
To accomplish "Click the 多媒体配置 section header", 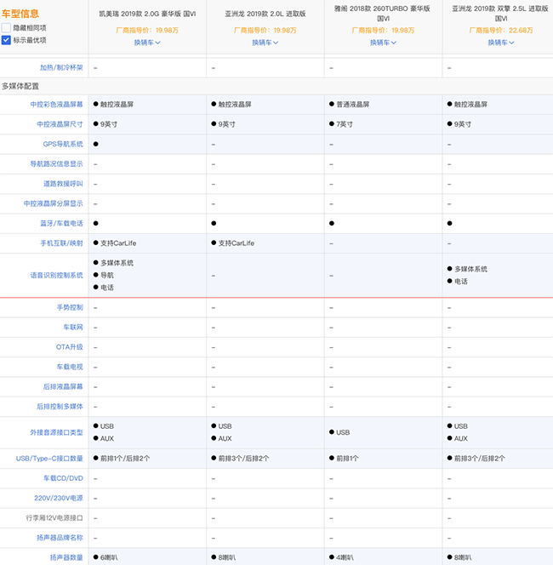I will (x=20, y=86).
